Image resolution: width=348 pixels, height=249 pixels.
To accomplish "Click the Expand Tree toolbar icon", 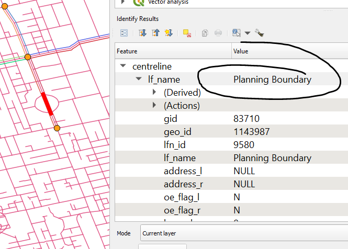I will tap(142, 33).
